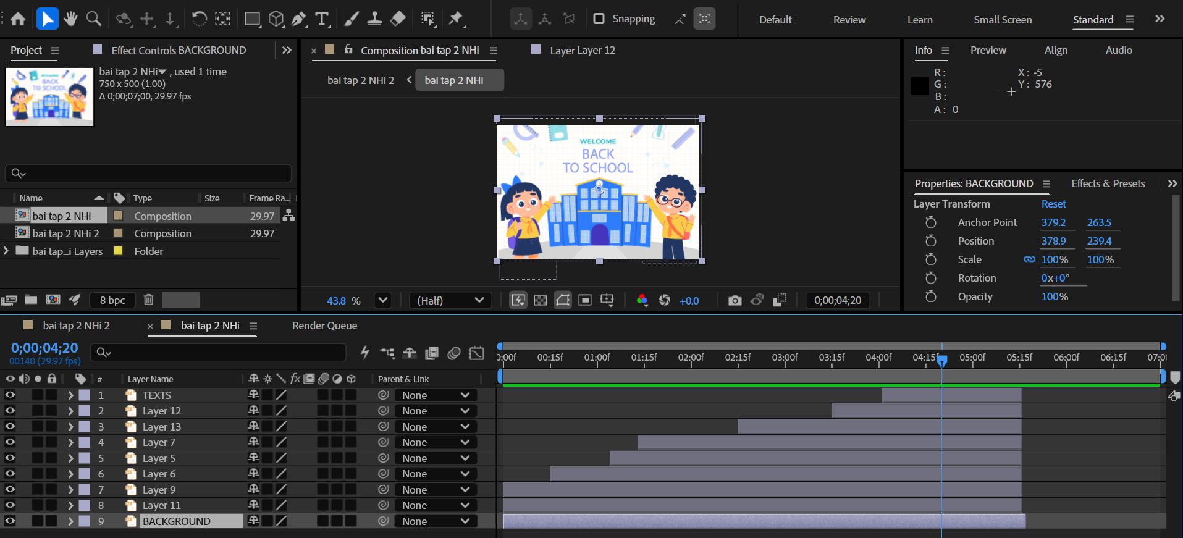Switch to the Review workspace

(x=849, y=20)
